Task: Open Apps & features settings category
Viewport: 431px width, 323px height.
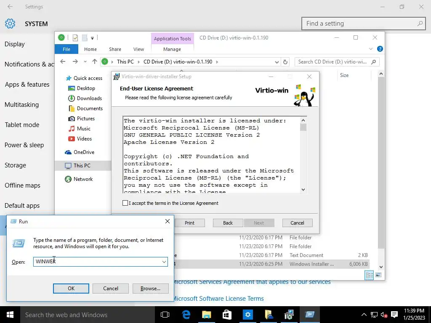Action: [27, 84]
